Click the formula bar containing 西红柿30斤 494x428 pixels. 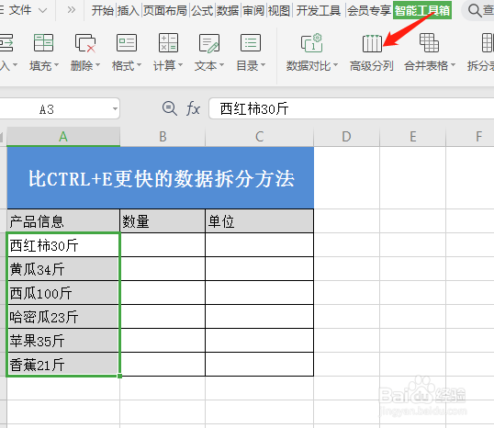(352, 109)
